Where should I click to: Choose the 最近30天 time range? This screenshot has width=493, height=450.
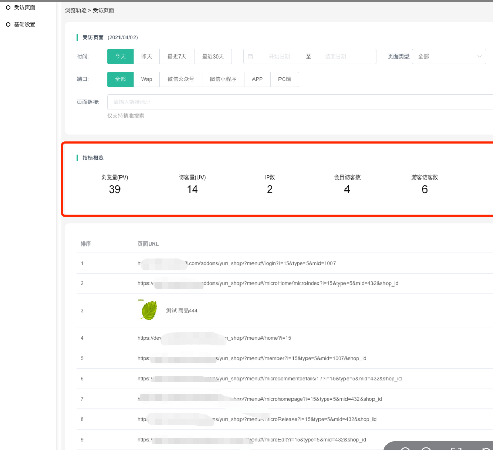pyautogui.click(x=213, y=57)
